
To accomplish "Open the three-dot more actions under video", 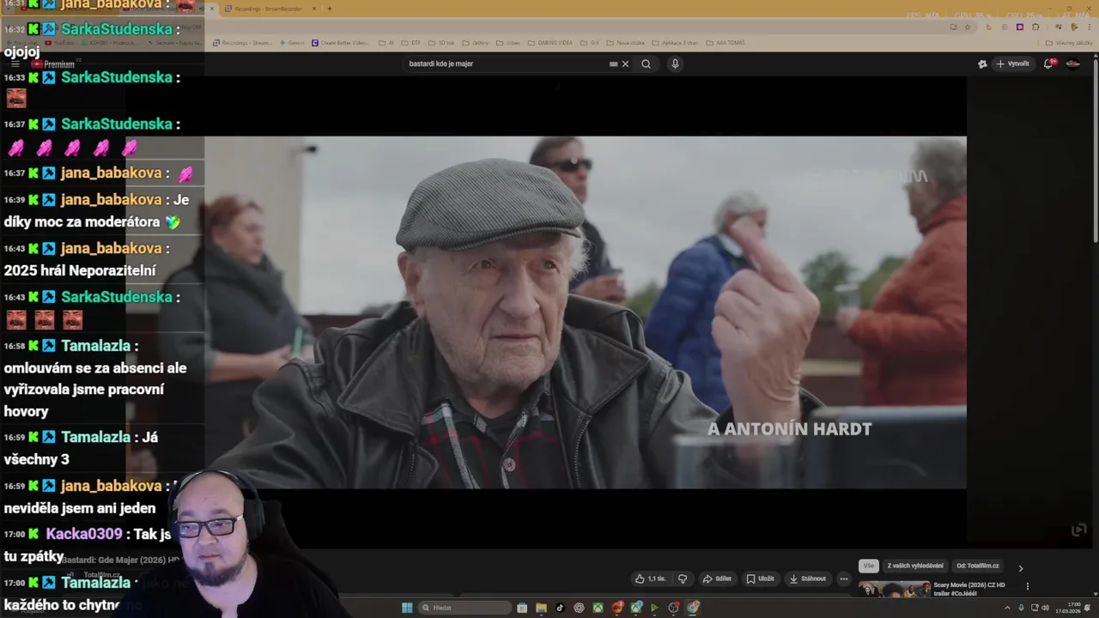I will 844,579.
